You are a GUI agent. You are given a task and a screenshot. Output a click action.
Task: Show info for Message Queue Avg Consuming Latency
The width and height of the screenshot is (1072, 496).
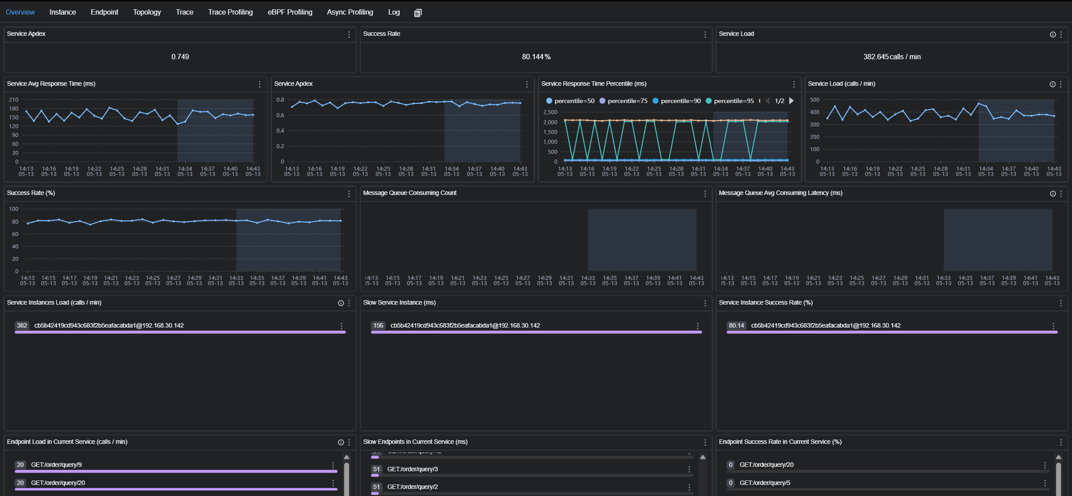click(x=1053, y=194)
